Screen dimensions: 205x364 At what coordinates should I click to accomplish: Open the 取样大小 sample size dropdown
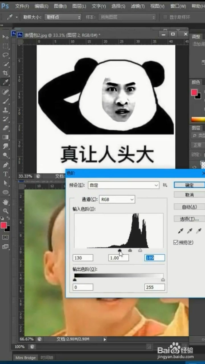(x=63, y=17)
